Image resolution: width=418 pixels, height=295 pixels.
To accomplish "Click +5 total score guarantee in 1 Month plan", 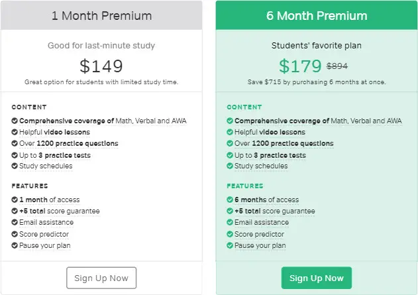I will point(60,211).
